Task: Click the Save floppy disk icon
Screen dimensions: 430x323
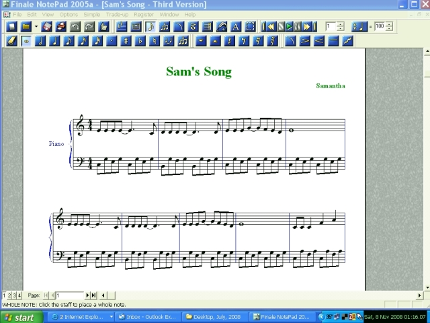Action: click(46, 27)
